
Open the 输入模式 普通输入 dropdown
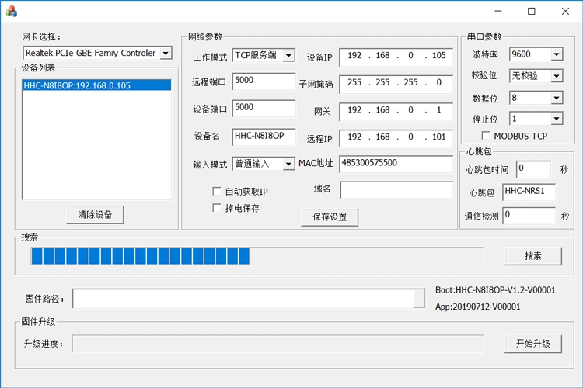[288, 164]
